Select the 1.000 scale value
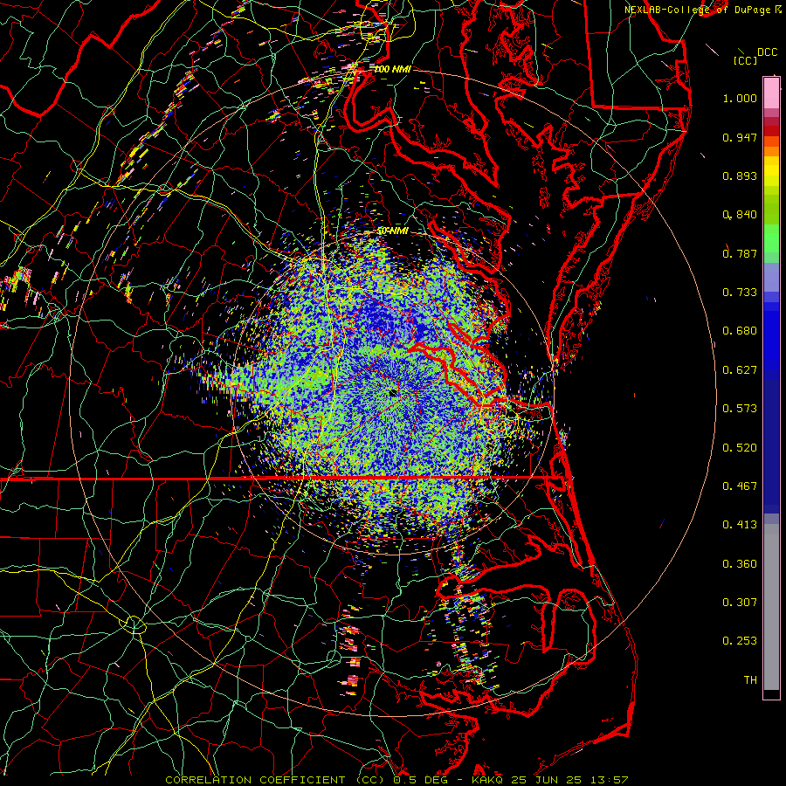786x786 pixels. pyautogui.click(x=740, y=98)
